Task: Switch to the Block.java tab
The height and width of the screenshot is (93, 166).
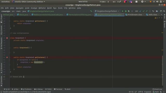Action: tap(24, 15)
